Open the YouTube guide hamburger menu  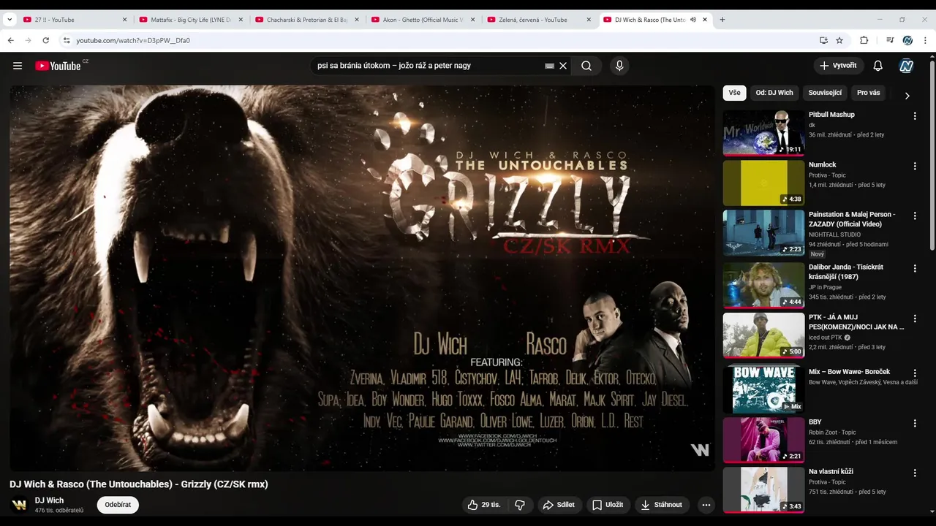[x=18, y=66]
